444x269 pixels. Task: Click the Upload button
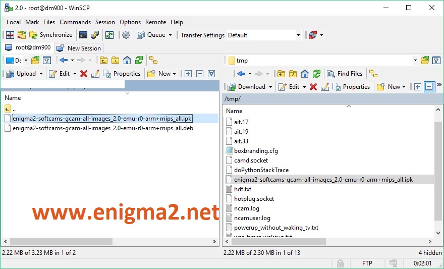click(x=21, y=74)
